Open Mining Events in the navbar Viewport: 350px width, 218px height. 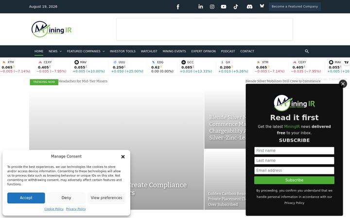coord(174,51)
